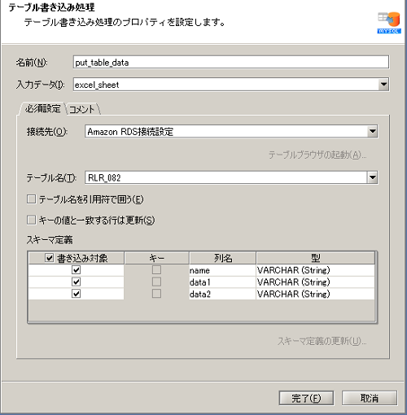Enable テーブル名を引用符で囲う checkbox
Screen dimensions: 407x415
tap(31, 199)
